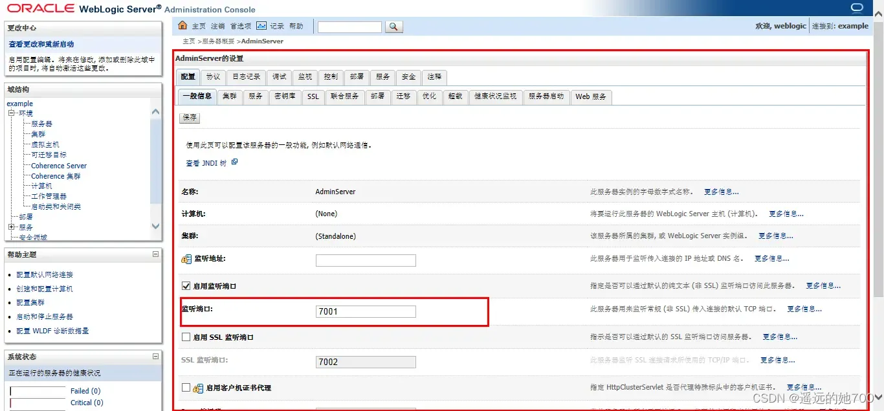884x411 pixels.
Task: Open the Web 服务 sub-tab
Action: (x=591, y=96)
